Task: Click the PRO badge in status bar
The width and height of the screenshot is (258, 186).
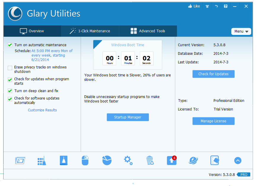Action: tap(243, 174)
